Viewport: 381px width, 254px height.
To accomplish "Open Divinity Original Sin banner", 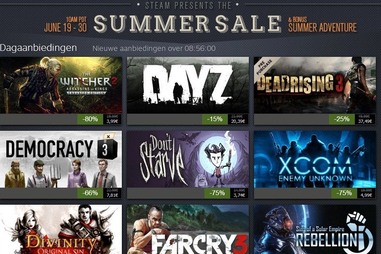I will [x=61, y=229].
